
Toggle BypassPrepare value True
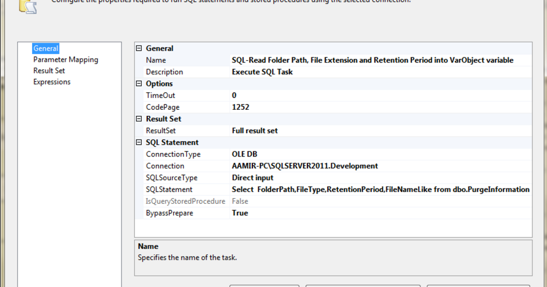click(x=381, y=213)
